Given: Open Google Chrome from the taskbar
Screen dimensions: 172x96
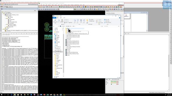Looking at the screenshot, I should [24, 95].
